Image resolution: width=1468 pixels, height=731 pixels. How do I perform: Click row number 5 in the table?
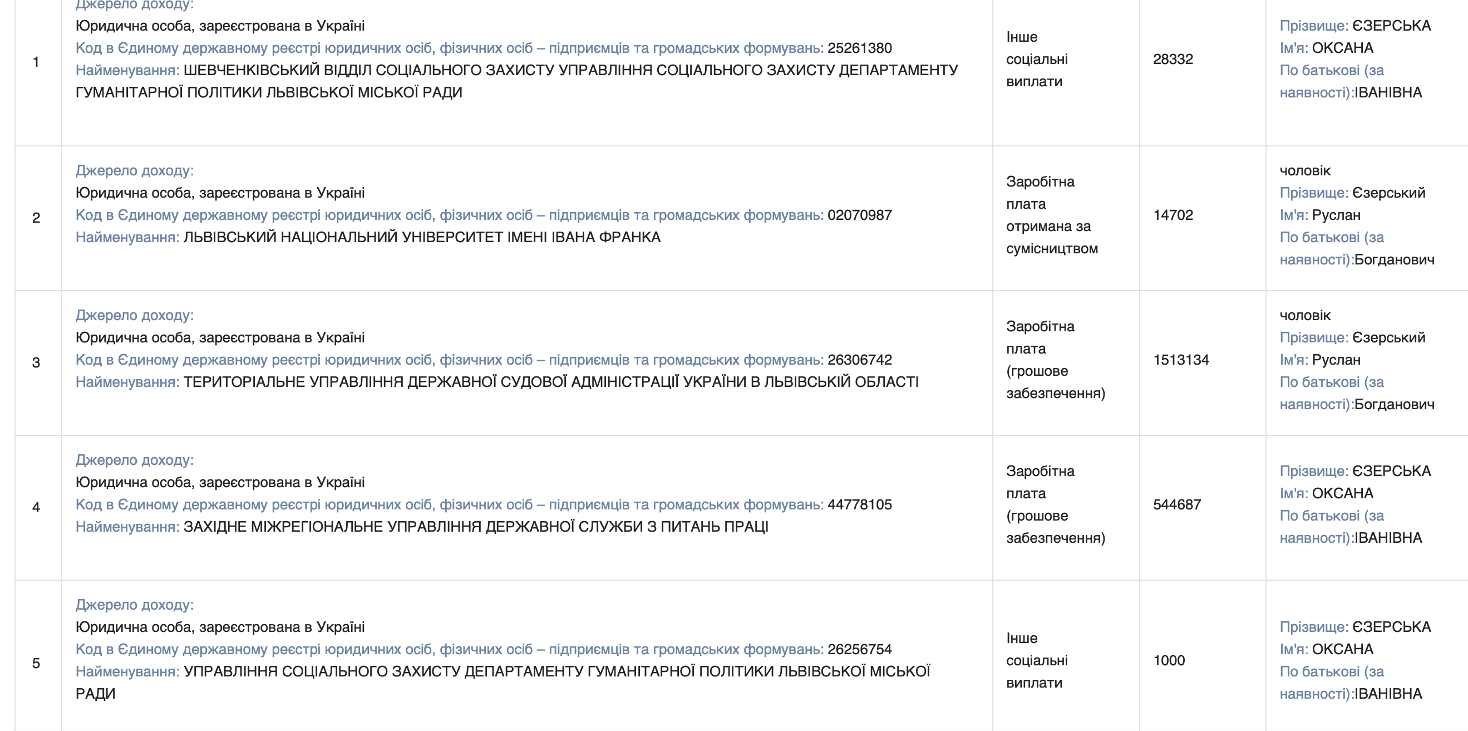pos(36,663)
